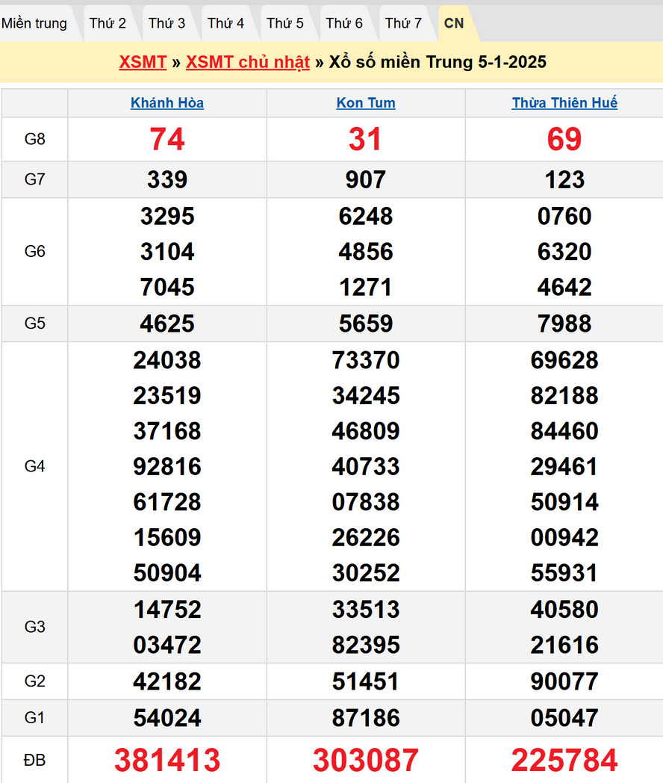The width and height of the screenshot is (663, 783).
Task: Go to the Thứ 4 tab
Action: click(x=225, y=23)
